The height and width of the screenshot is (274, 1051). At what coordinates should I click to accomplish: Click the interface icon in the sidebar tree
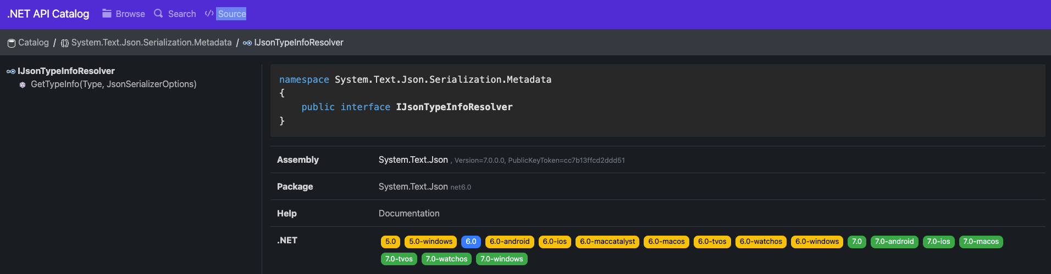click(11, 71)
